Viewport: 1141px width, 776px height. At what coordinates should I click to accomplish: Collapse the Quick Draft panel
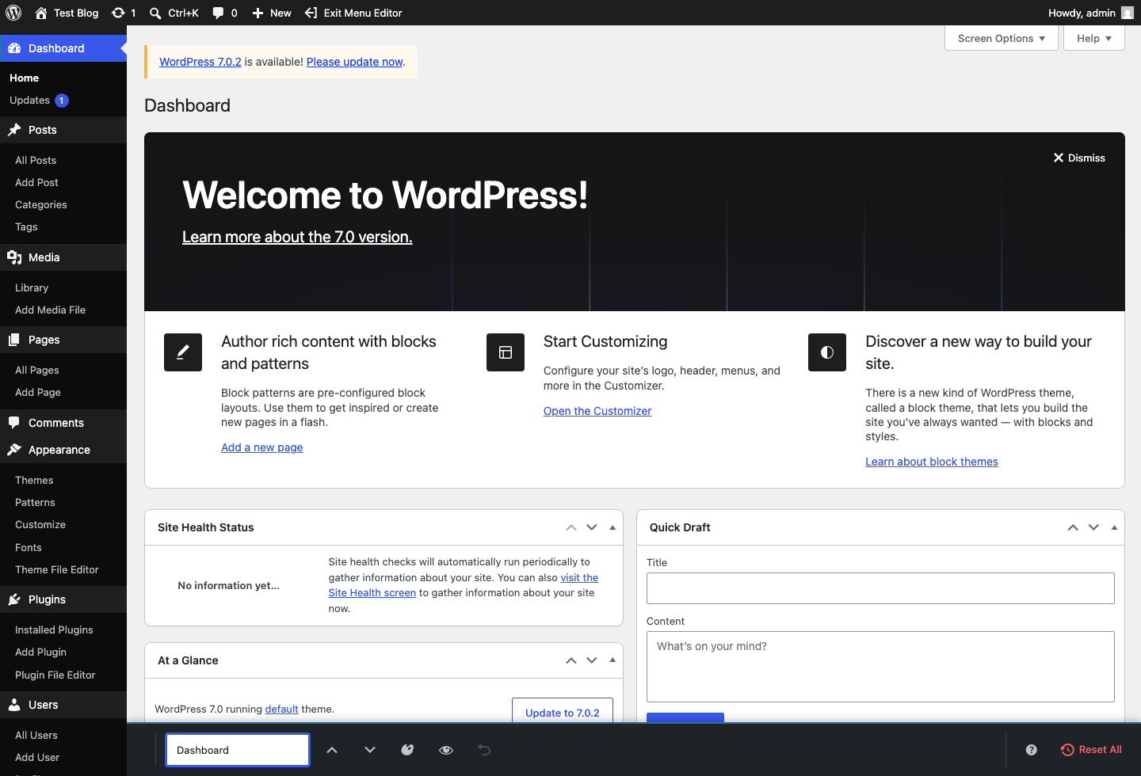point(1114,527)
